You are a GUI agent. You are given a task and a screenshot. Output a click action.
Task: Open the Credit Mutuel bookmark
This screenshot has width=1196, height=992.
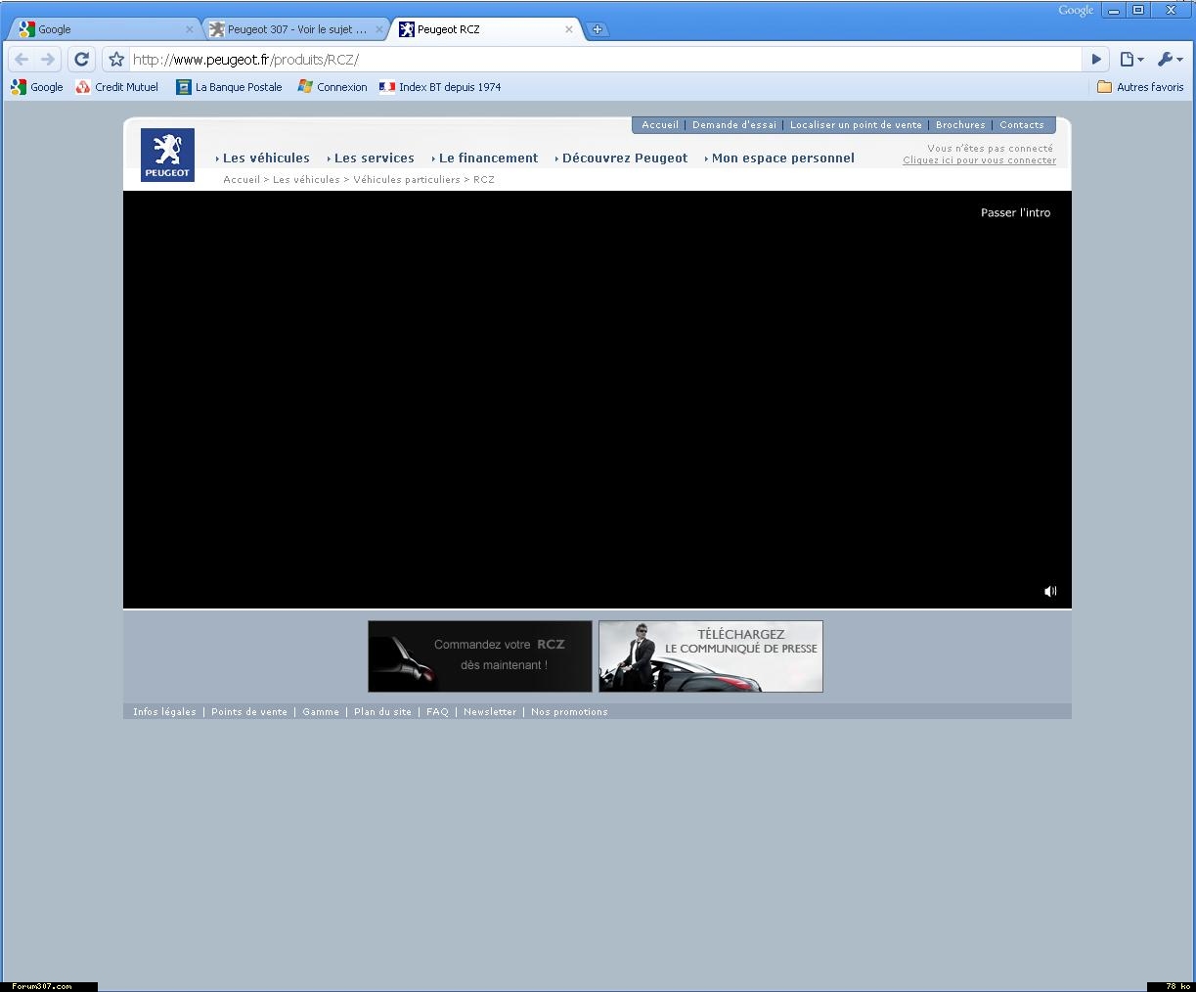tap(117, 87)
